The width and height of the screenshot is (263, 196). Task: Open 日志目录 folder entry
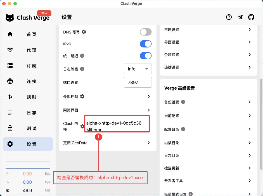(x=208, y=155)
